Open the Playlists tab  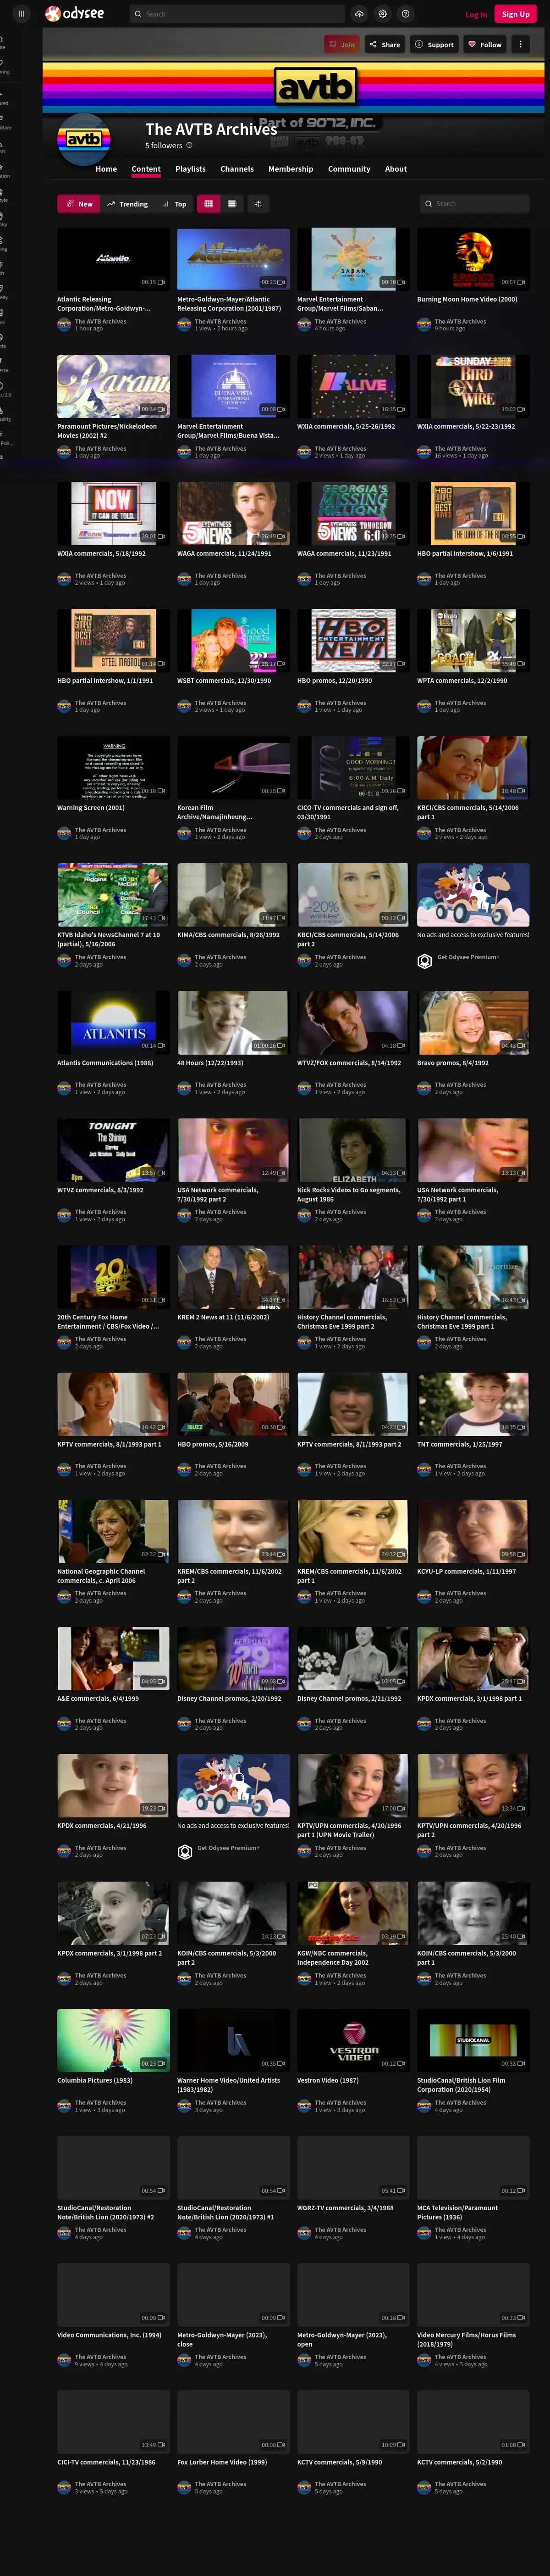tap(191, 169)
